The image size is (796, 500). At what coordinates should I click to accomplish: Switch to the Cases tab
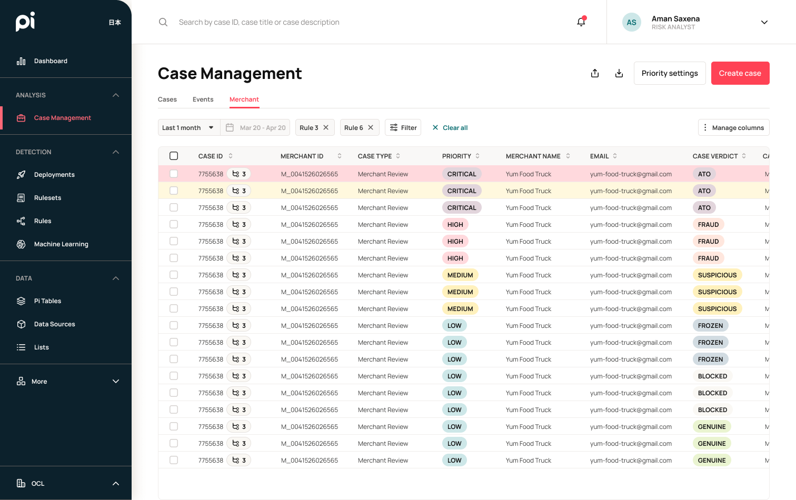[167, 99]
